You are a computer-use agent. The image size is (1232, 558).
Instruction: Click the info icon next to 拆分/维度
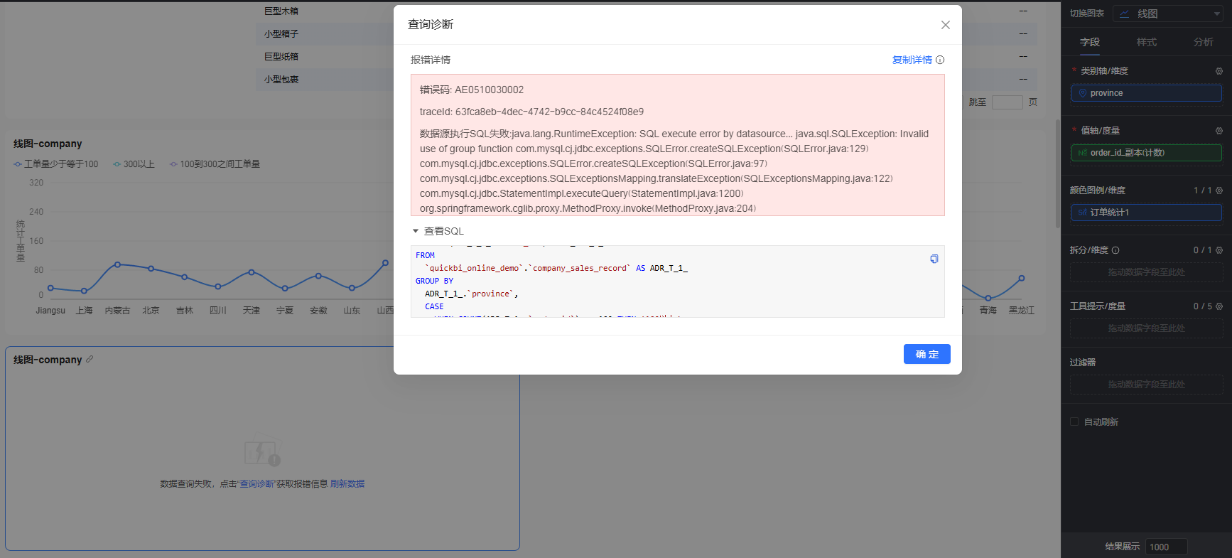coord(1115,250)
